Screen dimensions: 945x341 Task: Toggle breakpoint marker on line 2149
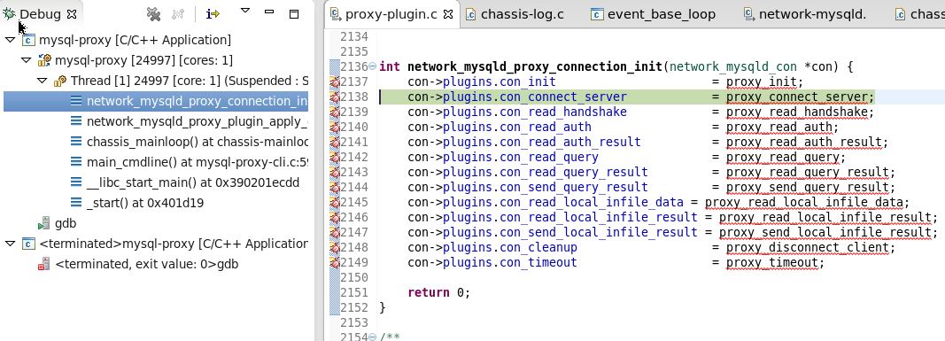coord(335,263)
